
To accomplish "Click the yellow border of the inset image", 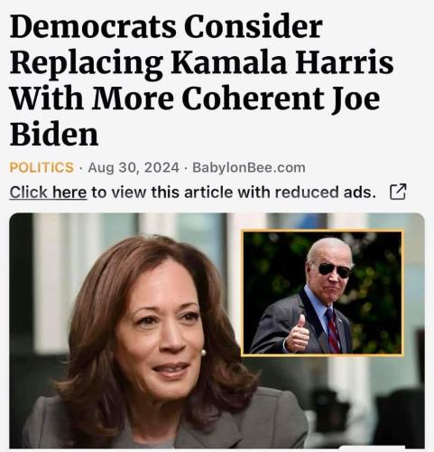I will (322, 231).
